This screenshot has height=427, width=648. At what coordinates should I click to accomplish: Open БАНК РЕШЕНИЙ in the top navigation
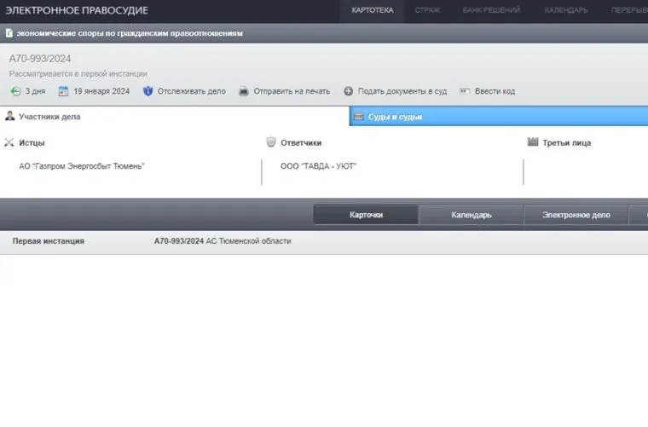[x=492, y=10]
